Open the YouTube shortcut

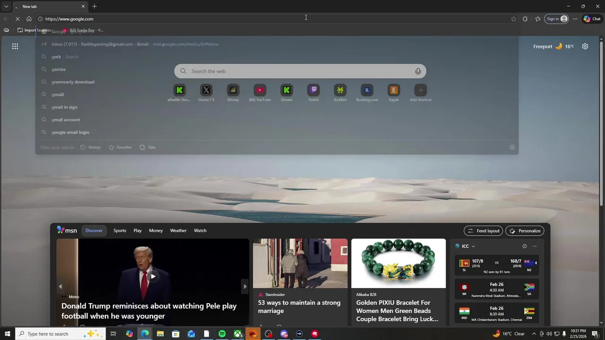point(260,93)
